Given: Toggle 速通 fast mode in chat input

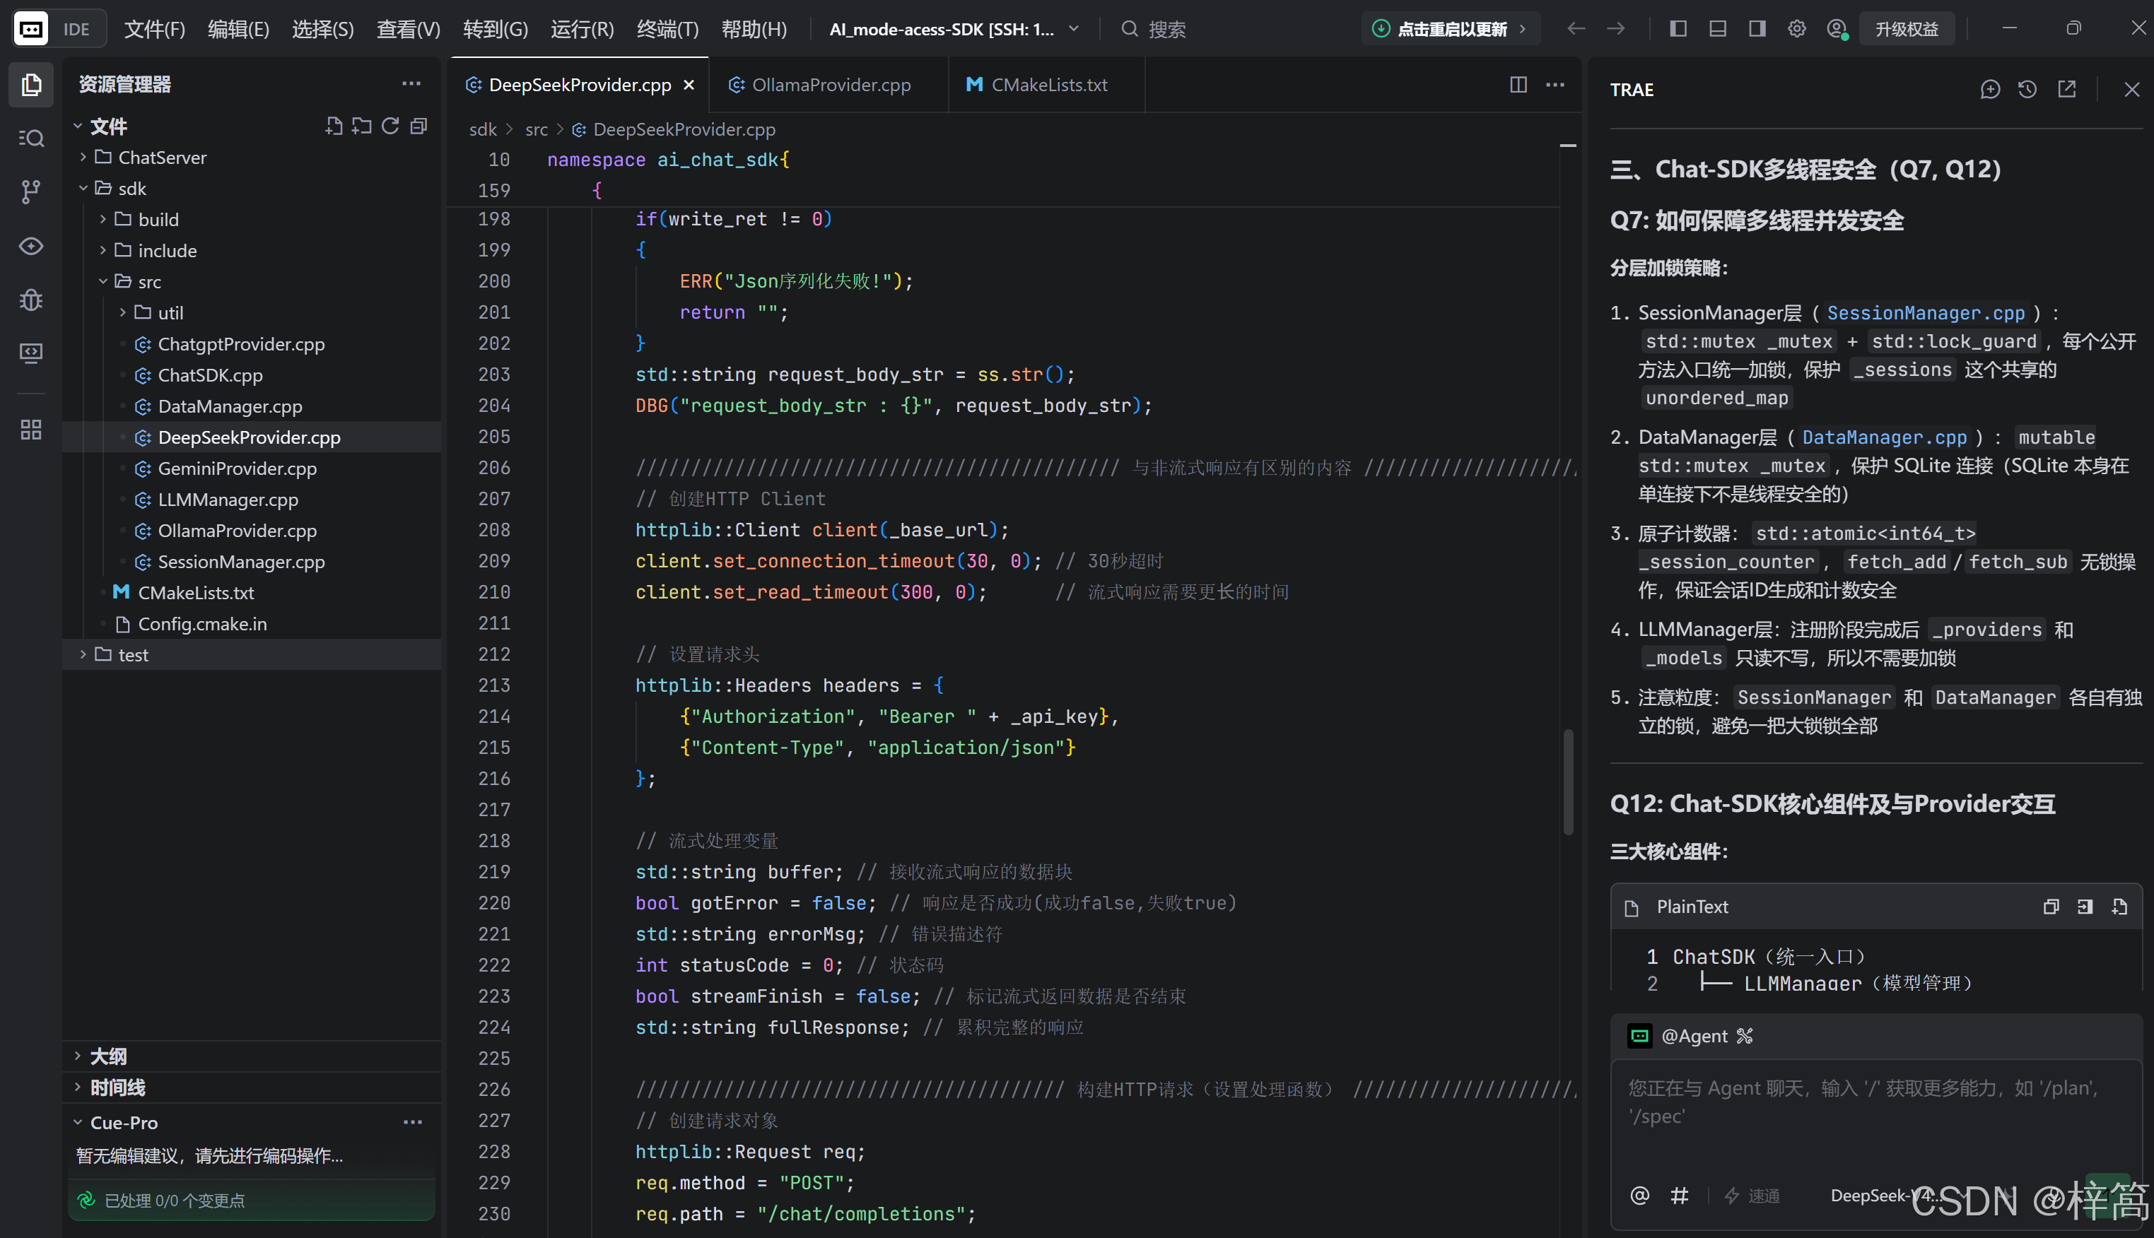Looking at the screenshot, I should [x=1752, y=1196].
